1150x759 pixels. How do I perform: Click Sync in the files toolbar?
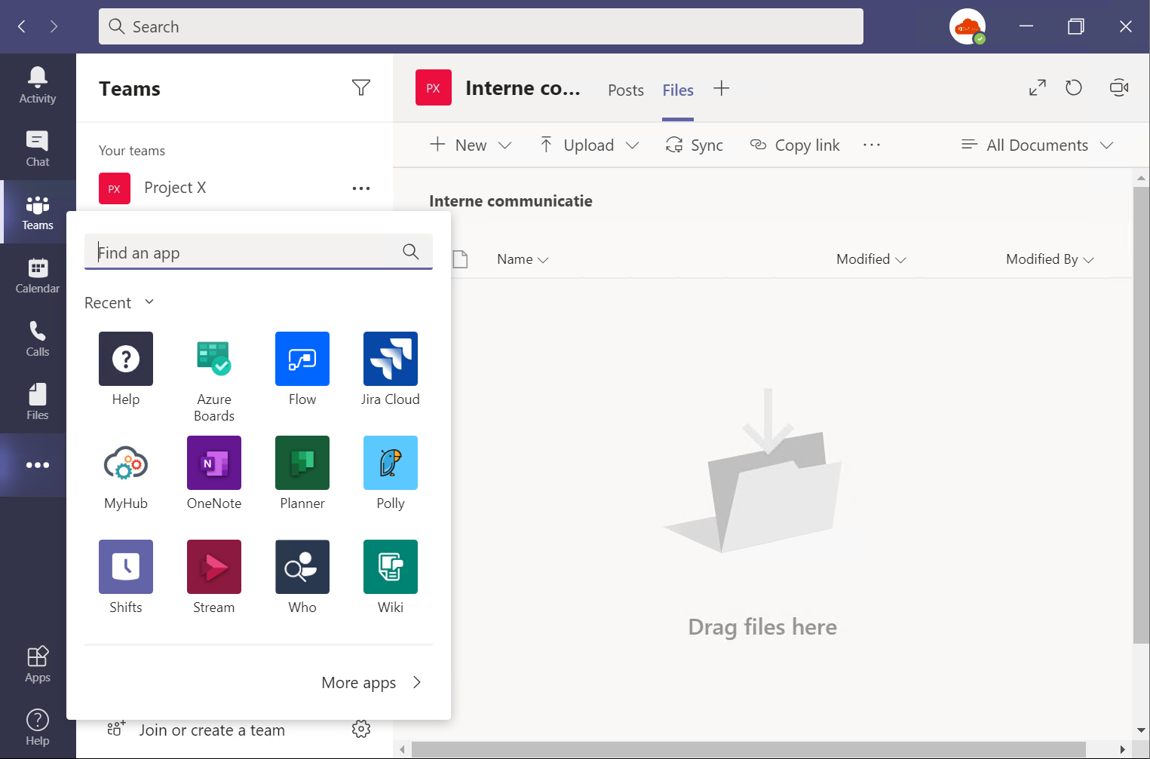tap(695, 145)
